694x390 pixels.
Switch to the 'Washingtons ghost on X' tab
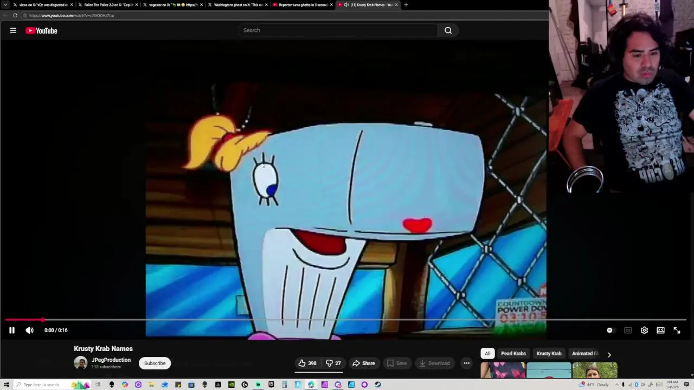(237, 5)
